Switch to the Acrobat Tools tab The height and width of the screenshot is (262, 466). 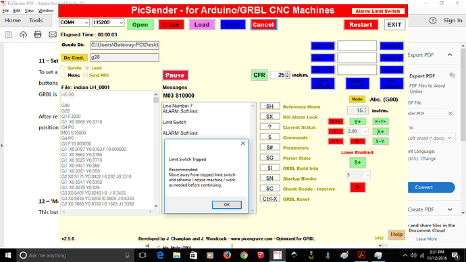[x=36, y=20]
